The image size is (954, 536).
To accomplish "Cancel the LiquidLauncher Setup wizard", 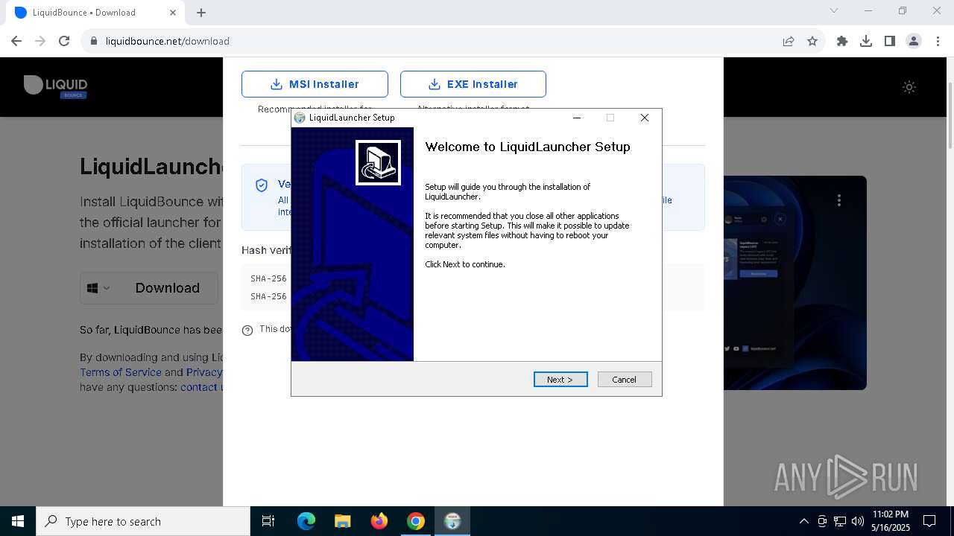I will click(x=625, y=380).
